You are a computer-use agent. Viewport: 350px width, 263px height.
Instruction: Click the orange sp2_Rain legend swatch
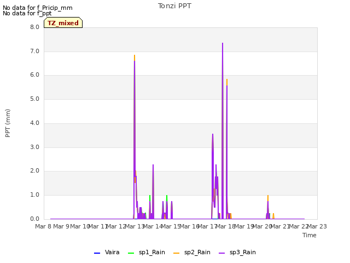pyautogui.click(x=176, y=253)
